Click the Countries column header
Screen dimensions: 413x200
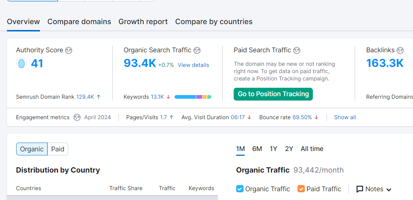point(29,188)
